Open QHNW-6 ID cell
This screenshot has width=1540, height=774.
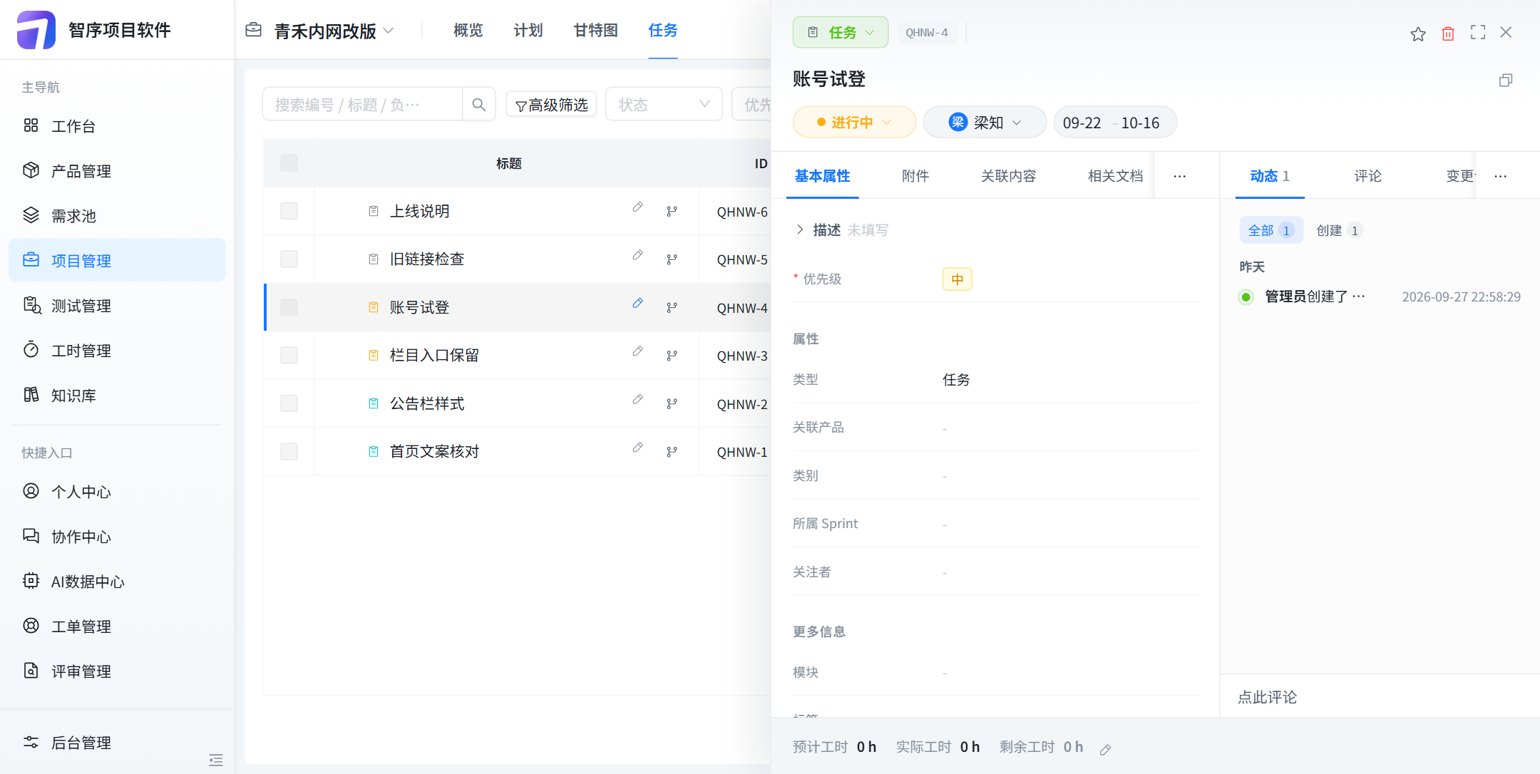pos(742,212)
